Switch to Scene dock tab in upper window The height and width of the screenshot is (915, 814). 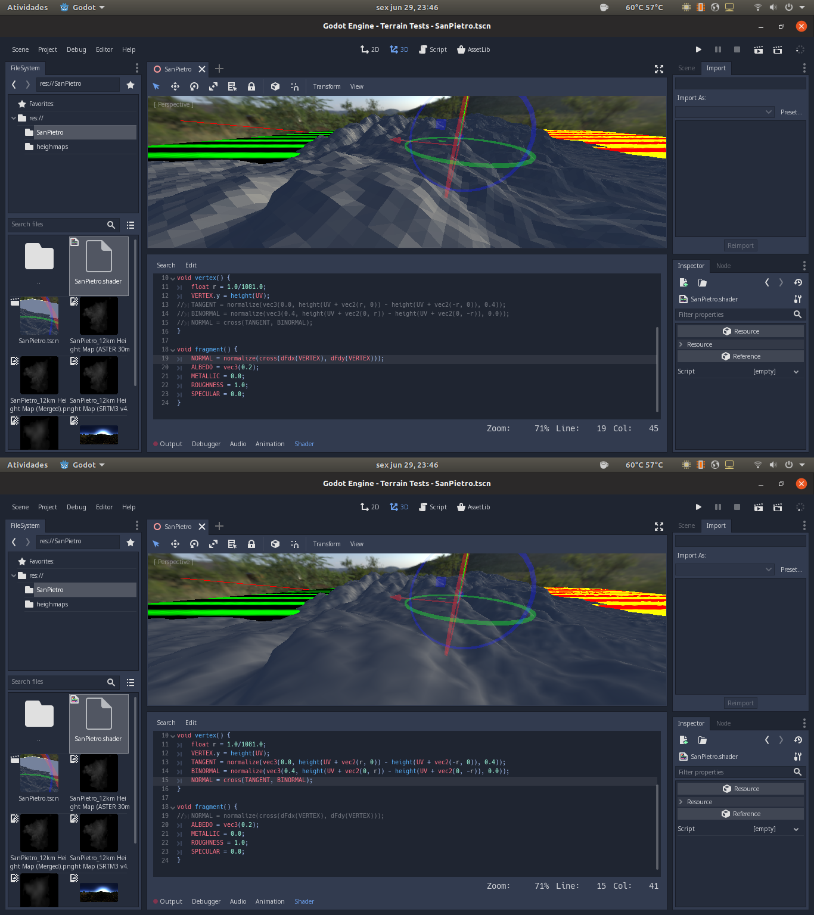coord(686,68)
